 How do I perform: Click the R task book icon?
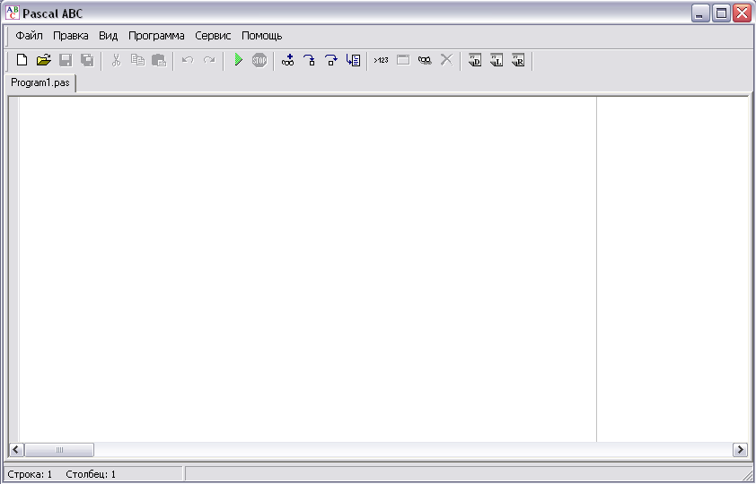coord(518,60)
